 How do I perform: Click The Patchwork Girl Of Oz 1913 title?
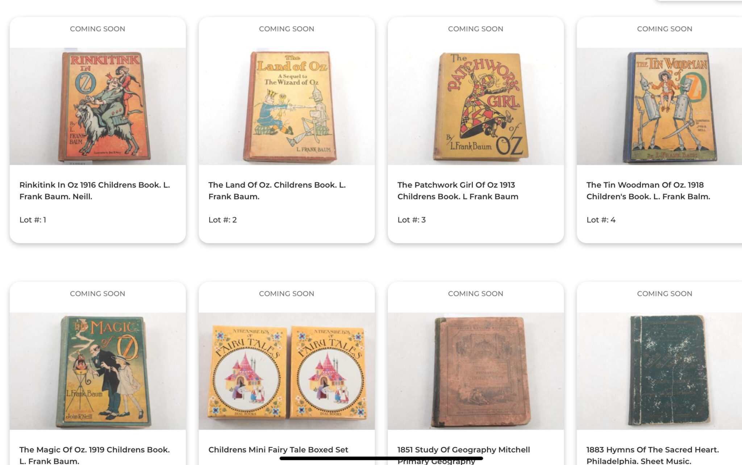(x=458, y=190)
